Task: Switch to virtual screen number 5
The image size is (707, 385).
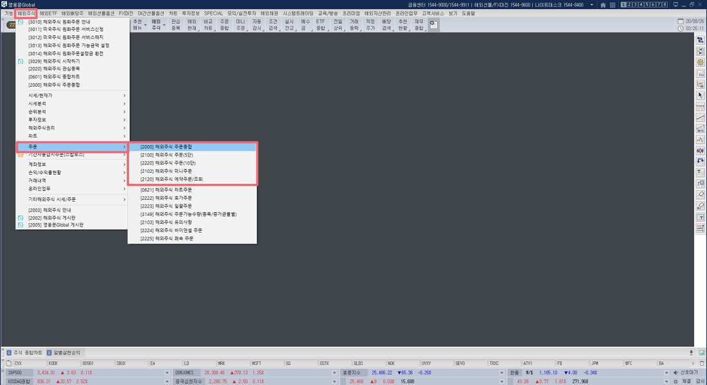Action: 647,4
